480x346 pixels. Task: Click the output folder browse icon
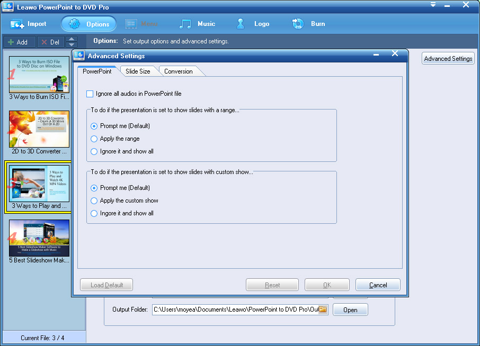point(323,309)
